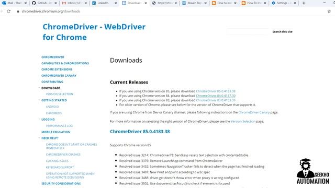Open the ChromeDriver - WebDriver for Chrome title
335x188 pixels.
[94, 32]
